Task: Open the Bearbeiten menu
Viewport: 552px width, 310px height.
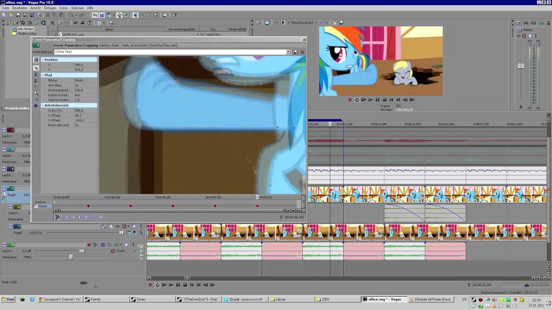Action: coord(20,8)
